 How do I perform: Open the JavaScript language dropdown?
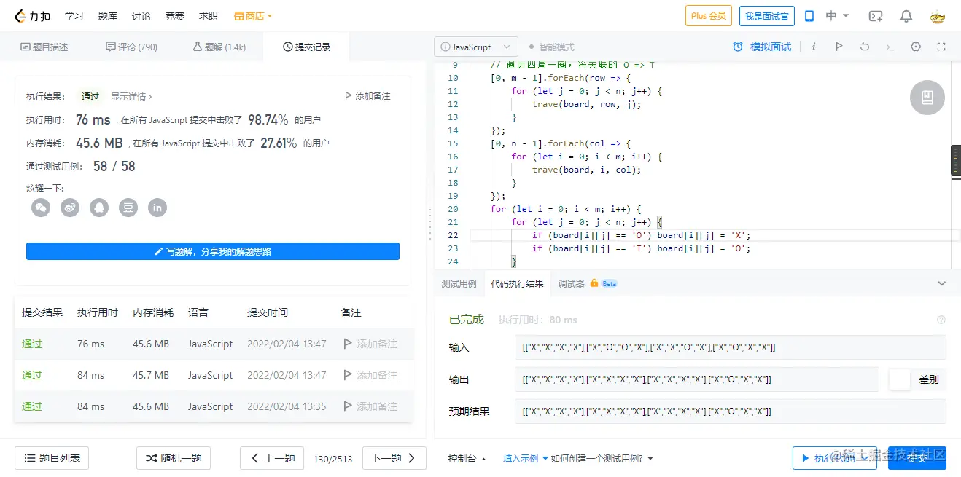[x=477, y=47]
